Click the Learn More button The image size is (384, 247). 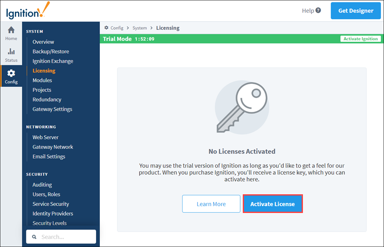[211, 204]
